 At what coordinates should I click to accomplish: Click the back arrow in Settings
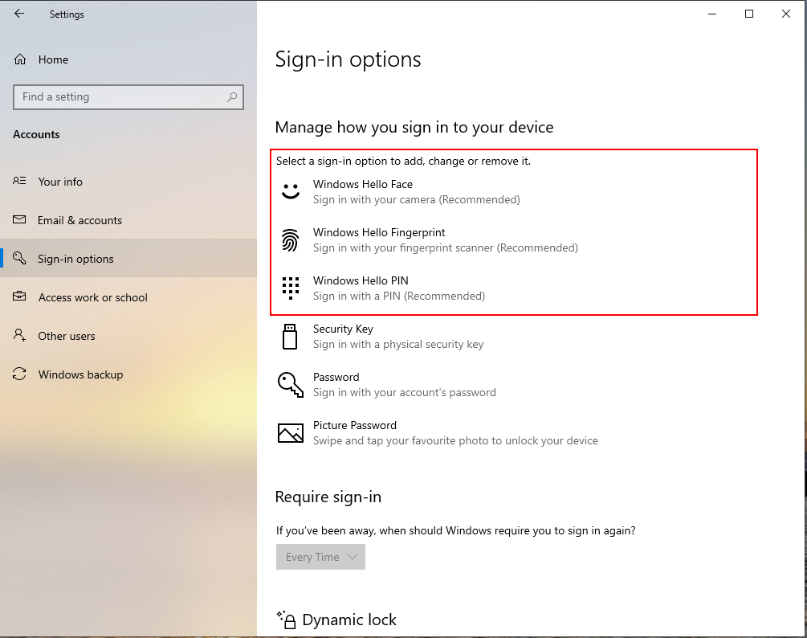19,14
